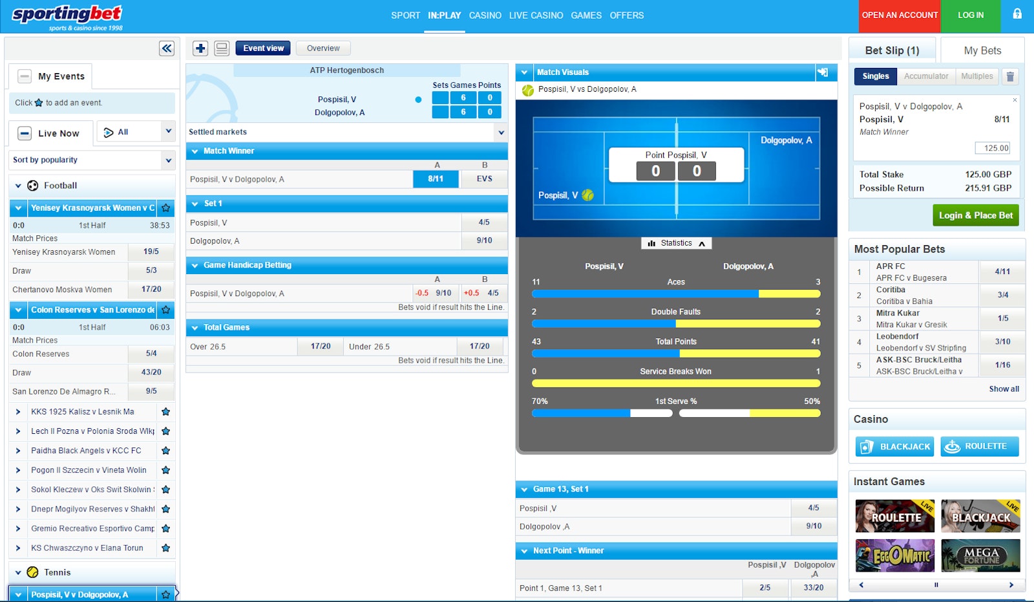Expand the Settled markets dropdown
The height and width of the screenshot is (602, 1034).
[501, 133]
